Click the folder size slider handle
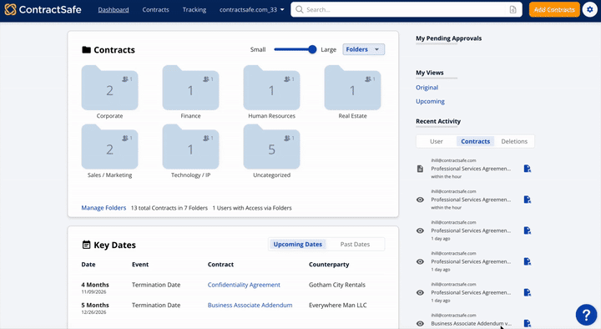 [312, 49]
